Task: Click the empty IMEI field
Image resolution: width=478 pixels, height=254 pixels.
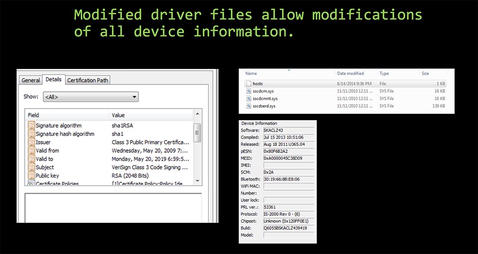Action: click(288, 166)
